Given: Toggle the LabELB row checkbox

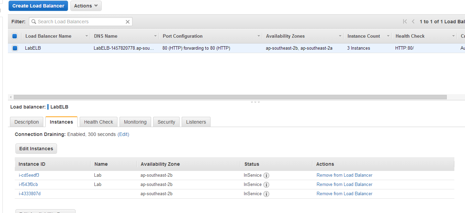Looking at the screenshot, I should (x=15, y=48).
